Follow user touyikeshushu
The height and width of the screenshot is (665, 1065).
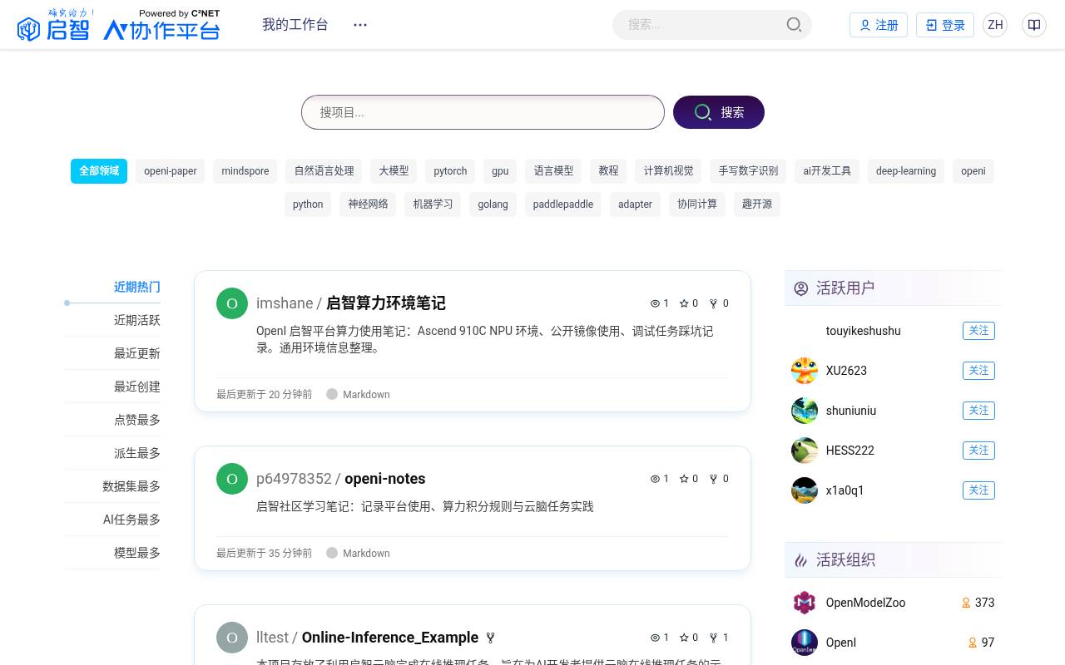click(978, 331)
